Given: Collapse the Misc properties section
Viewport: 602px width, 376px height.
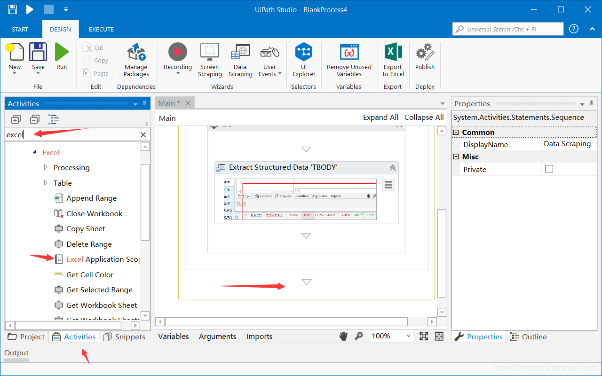Looking at the screenshot, I should (456, 157).
